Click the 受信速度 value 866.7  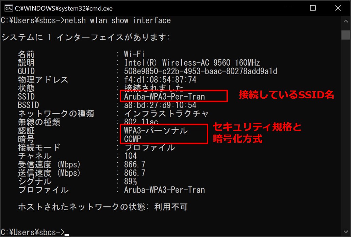(x=135, y=164)
